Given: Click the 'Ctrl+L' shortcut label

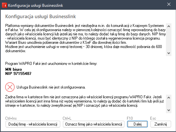Looking at the screenshot, I should tap(67, 118).
